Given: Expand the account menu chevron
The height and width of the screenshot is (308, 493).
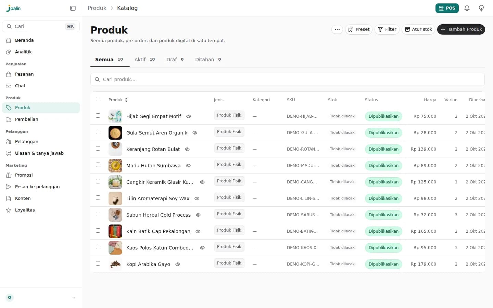Looking at the screenshot, I should [74, 298].
